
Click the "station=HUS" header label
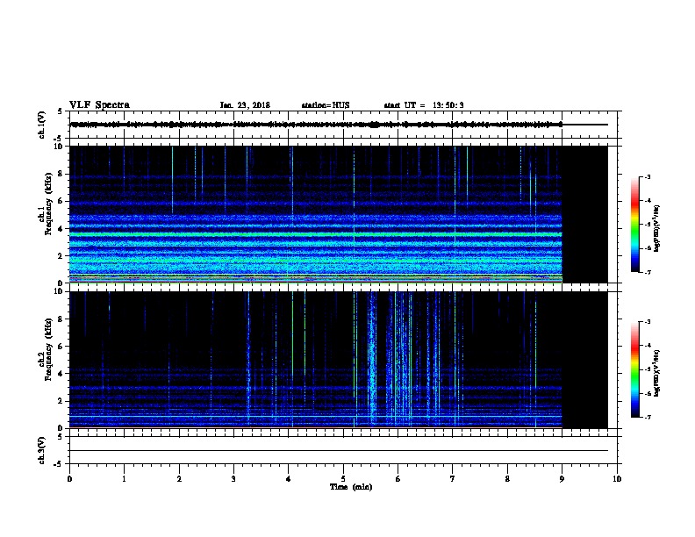click(x=326, y=105)
